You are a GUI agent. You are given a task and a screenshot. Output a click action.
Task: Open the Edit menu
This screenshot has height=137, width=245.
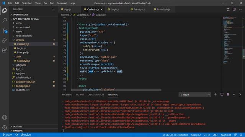click(x=17, y=3)
